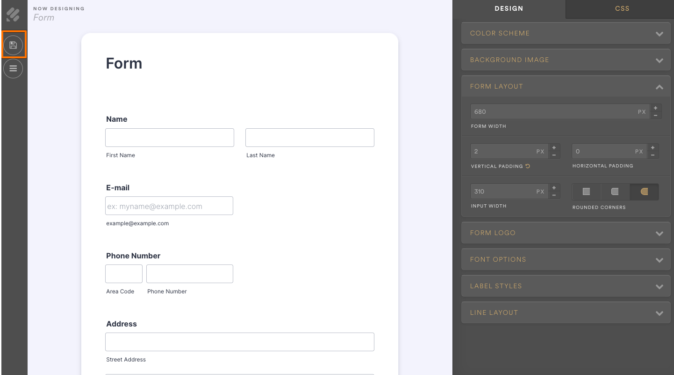The image size is (674, 375).
Task: Click the Horizontal Padding value field
Action: coord(609,152)
